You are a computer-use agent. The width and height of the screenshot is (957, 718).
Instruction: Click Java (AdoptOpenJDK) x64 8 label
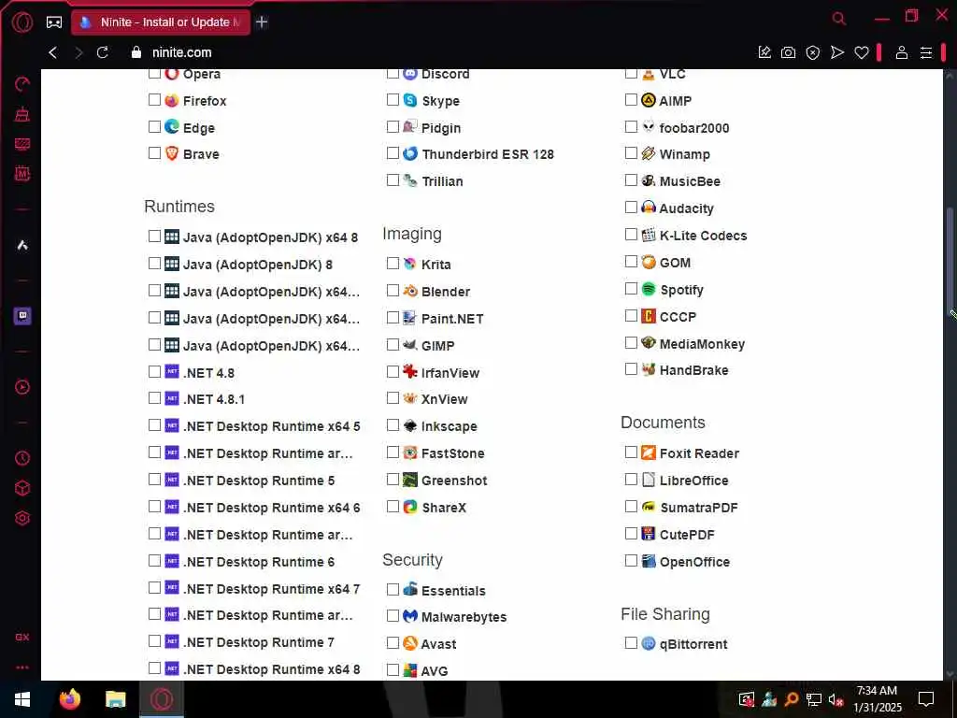pos(270,237)
